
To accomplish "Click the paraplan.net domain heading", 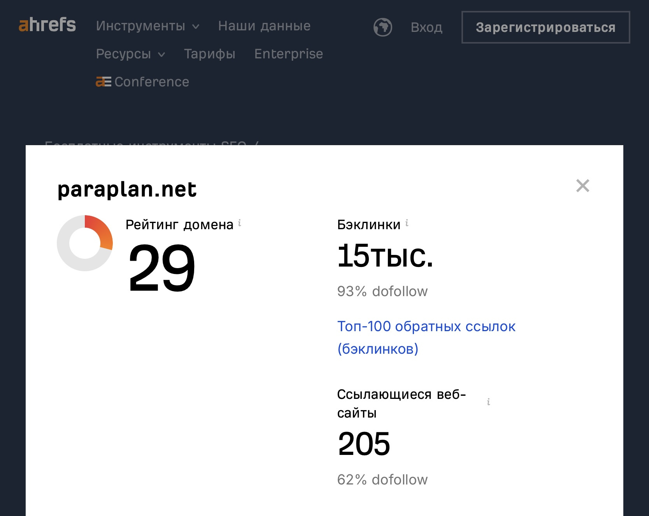I will (127, 190).
